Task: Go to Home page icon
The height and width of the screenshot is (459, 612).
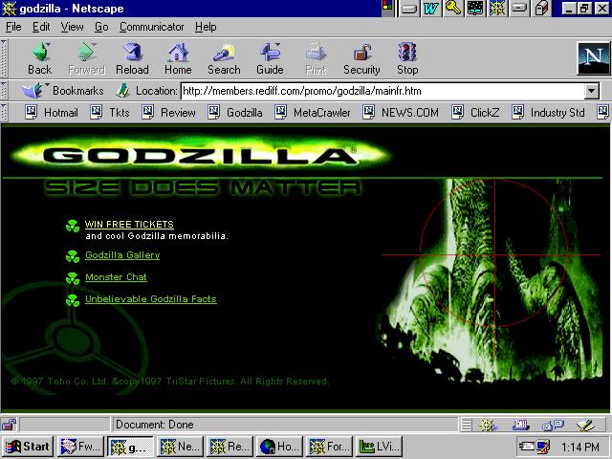Action: coord(178,58)
